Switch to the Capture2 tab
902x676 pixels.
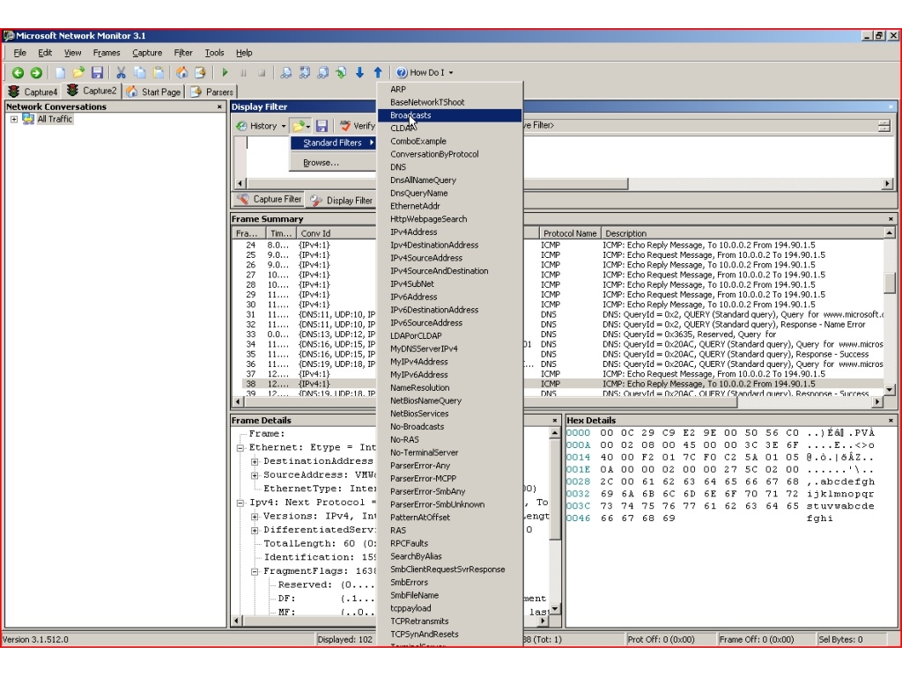pos(92,91)
